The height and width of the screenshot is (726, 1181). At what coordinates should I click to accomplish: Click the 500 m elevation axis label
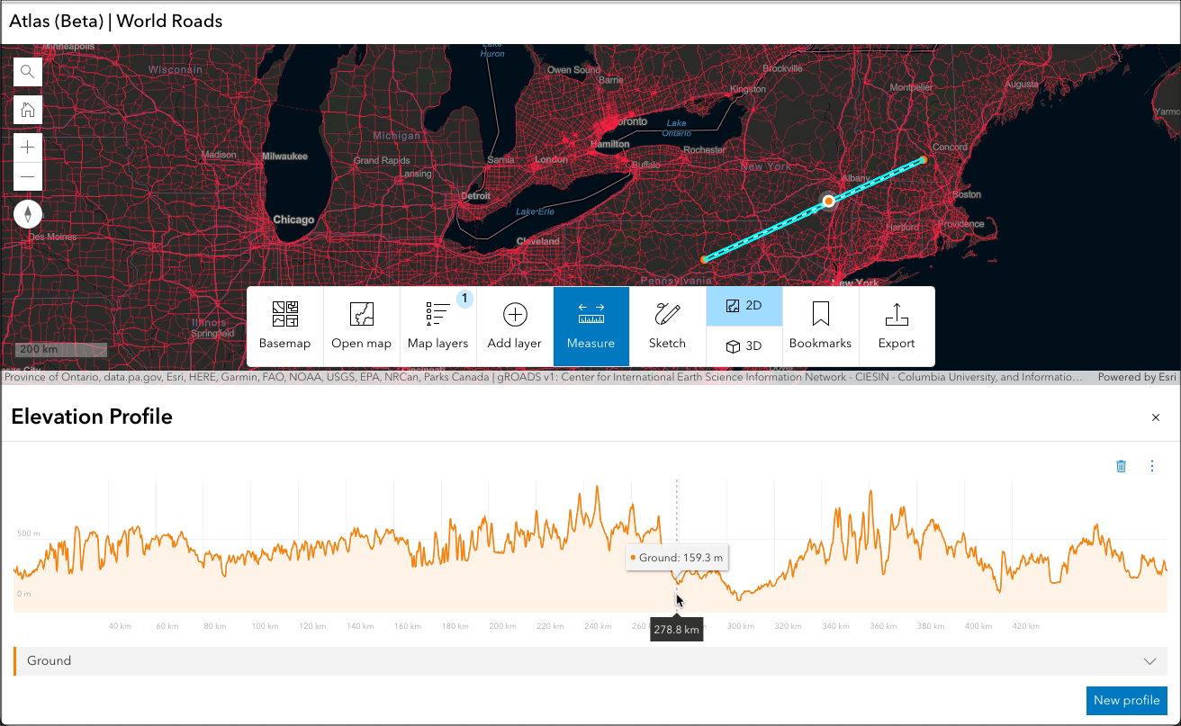coord(29,533)
